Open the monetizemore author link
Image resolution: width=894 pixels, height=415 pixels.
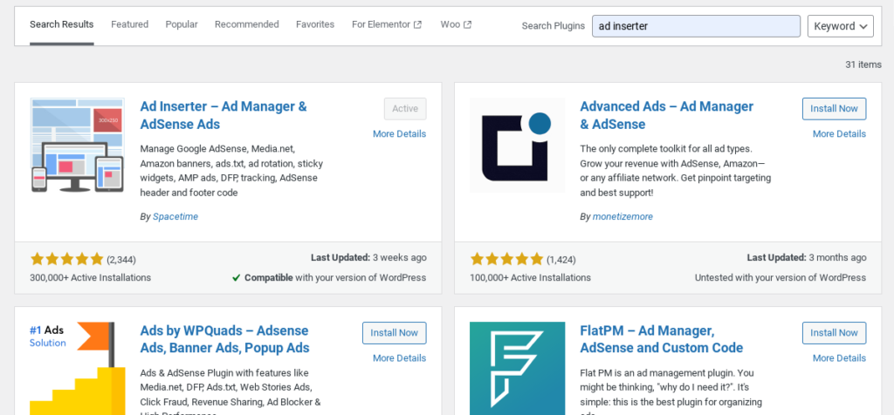(x=622, y=217)
